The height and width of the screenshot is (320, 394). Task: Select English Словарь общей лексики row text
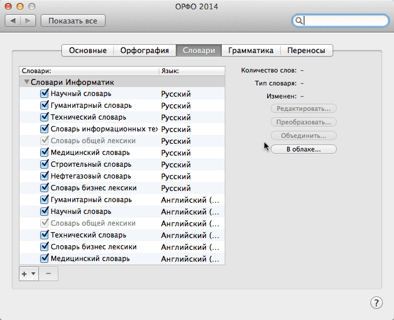(93, 223)
